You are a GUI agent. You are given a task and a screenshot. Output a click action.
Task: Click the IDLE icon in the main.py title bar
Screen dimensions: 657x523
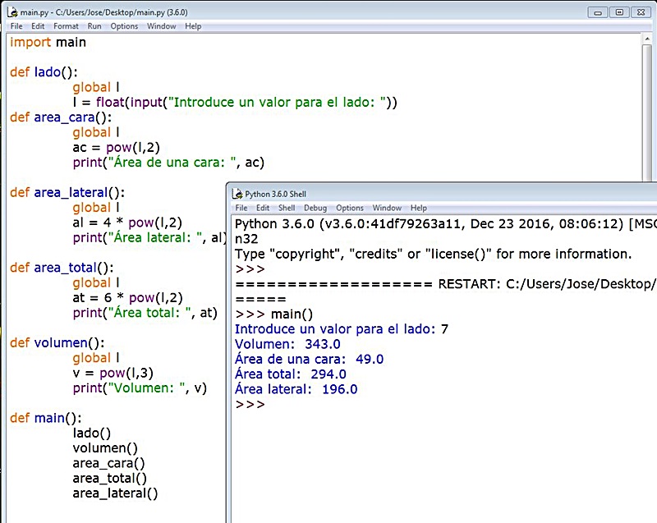13,11
